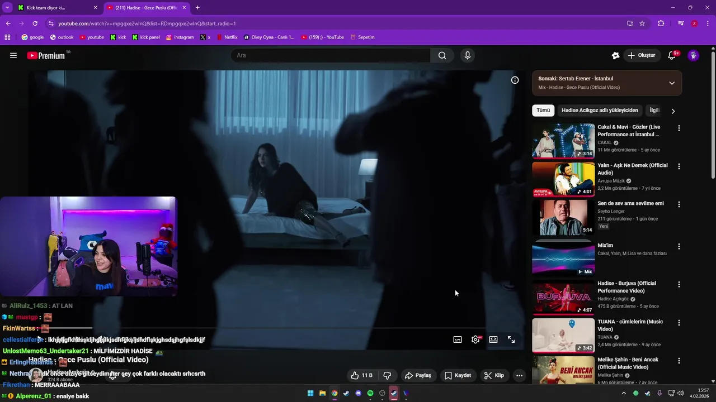This screenshot has width=716, height=402.
Task: Open options for Yalın Aşk Ne Demek video
Action: (x=679, y=166)
